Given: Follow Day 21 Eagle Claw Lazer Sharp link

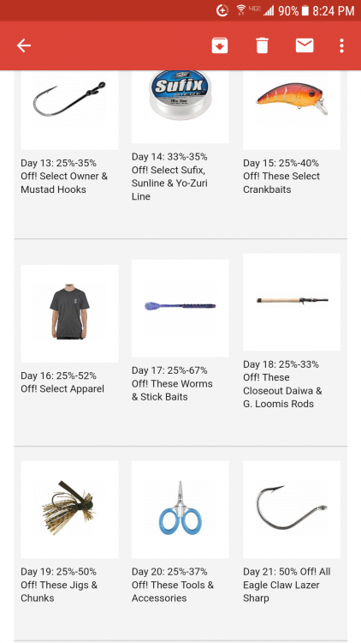Looking at the screenshot, I should [x=287, y=585].
